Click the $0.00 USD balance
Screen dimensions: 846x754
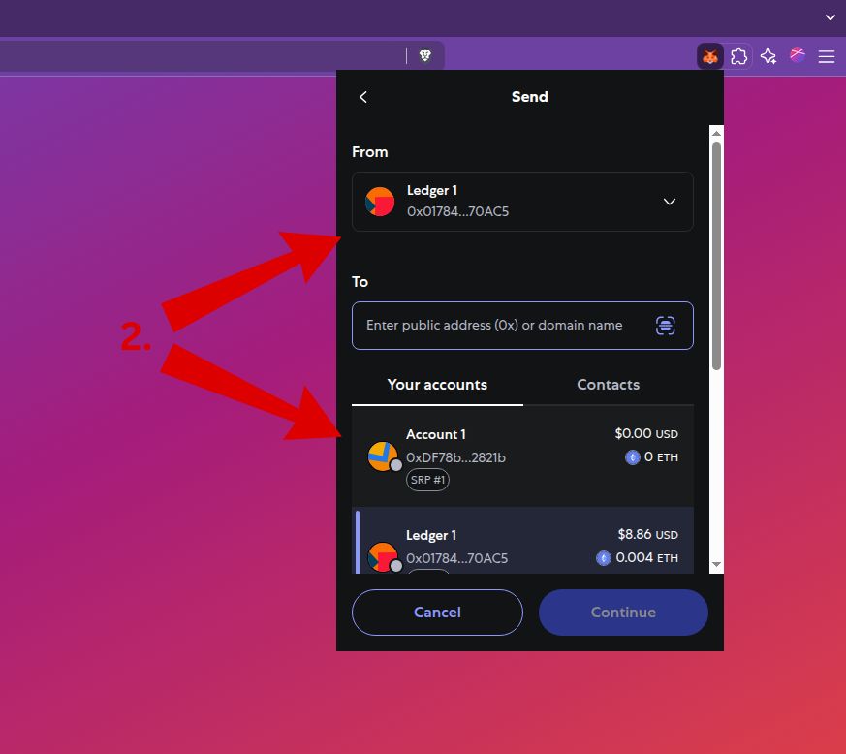[x=645, y=433]
